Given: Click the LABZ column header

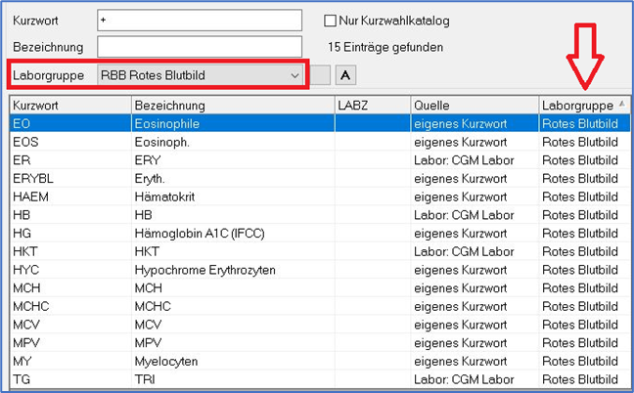Looking at the screenshot, I should (x=373, y=106).
